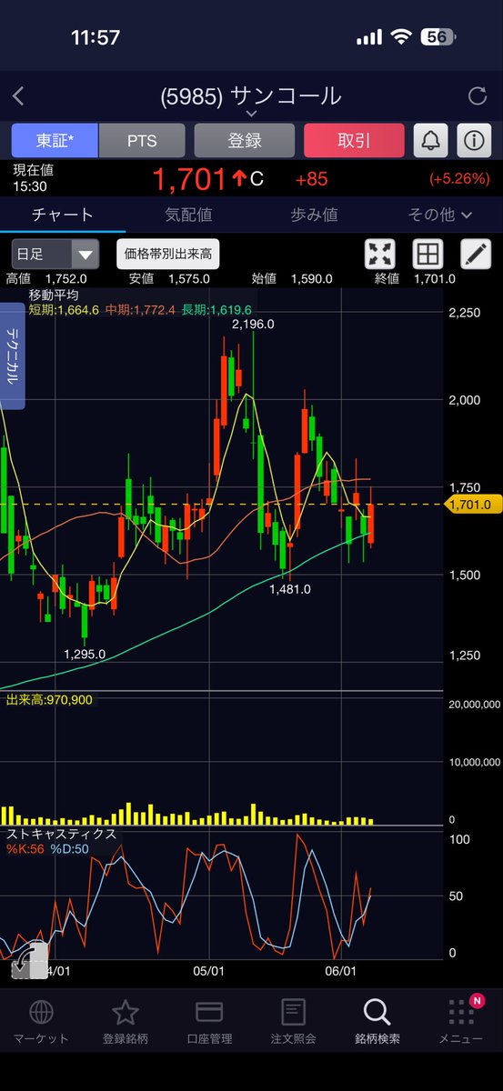The height and width of the screenshot is (1091, 503).
Task: Tap the rotate-lock icon near chart corner
Action: 30,959
